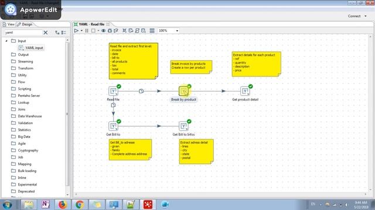
Task: Verify the transformation
Action: (124, 30)
